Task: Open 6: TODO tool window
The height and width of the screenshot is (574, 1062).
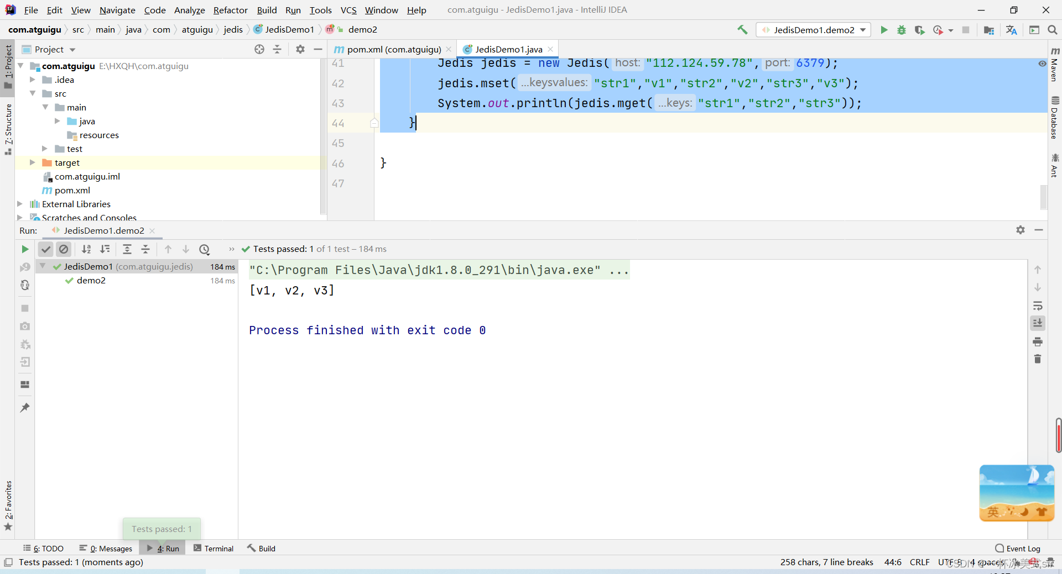Action: (44, 549)
